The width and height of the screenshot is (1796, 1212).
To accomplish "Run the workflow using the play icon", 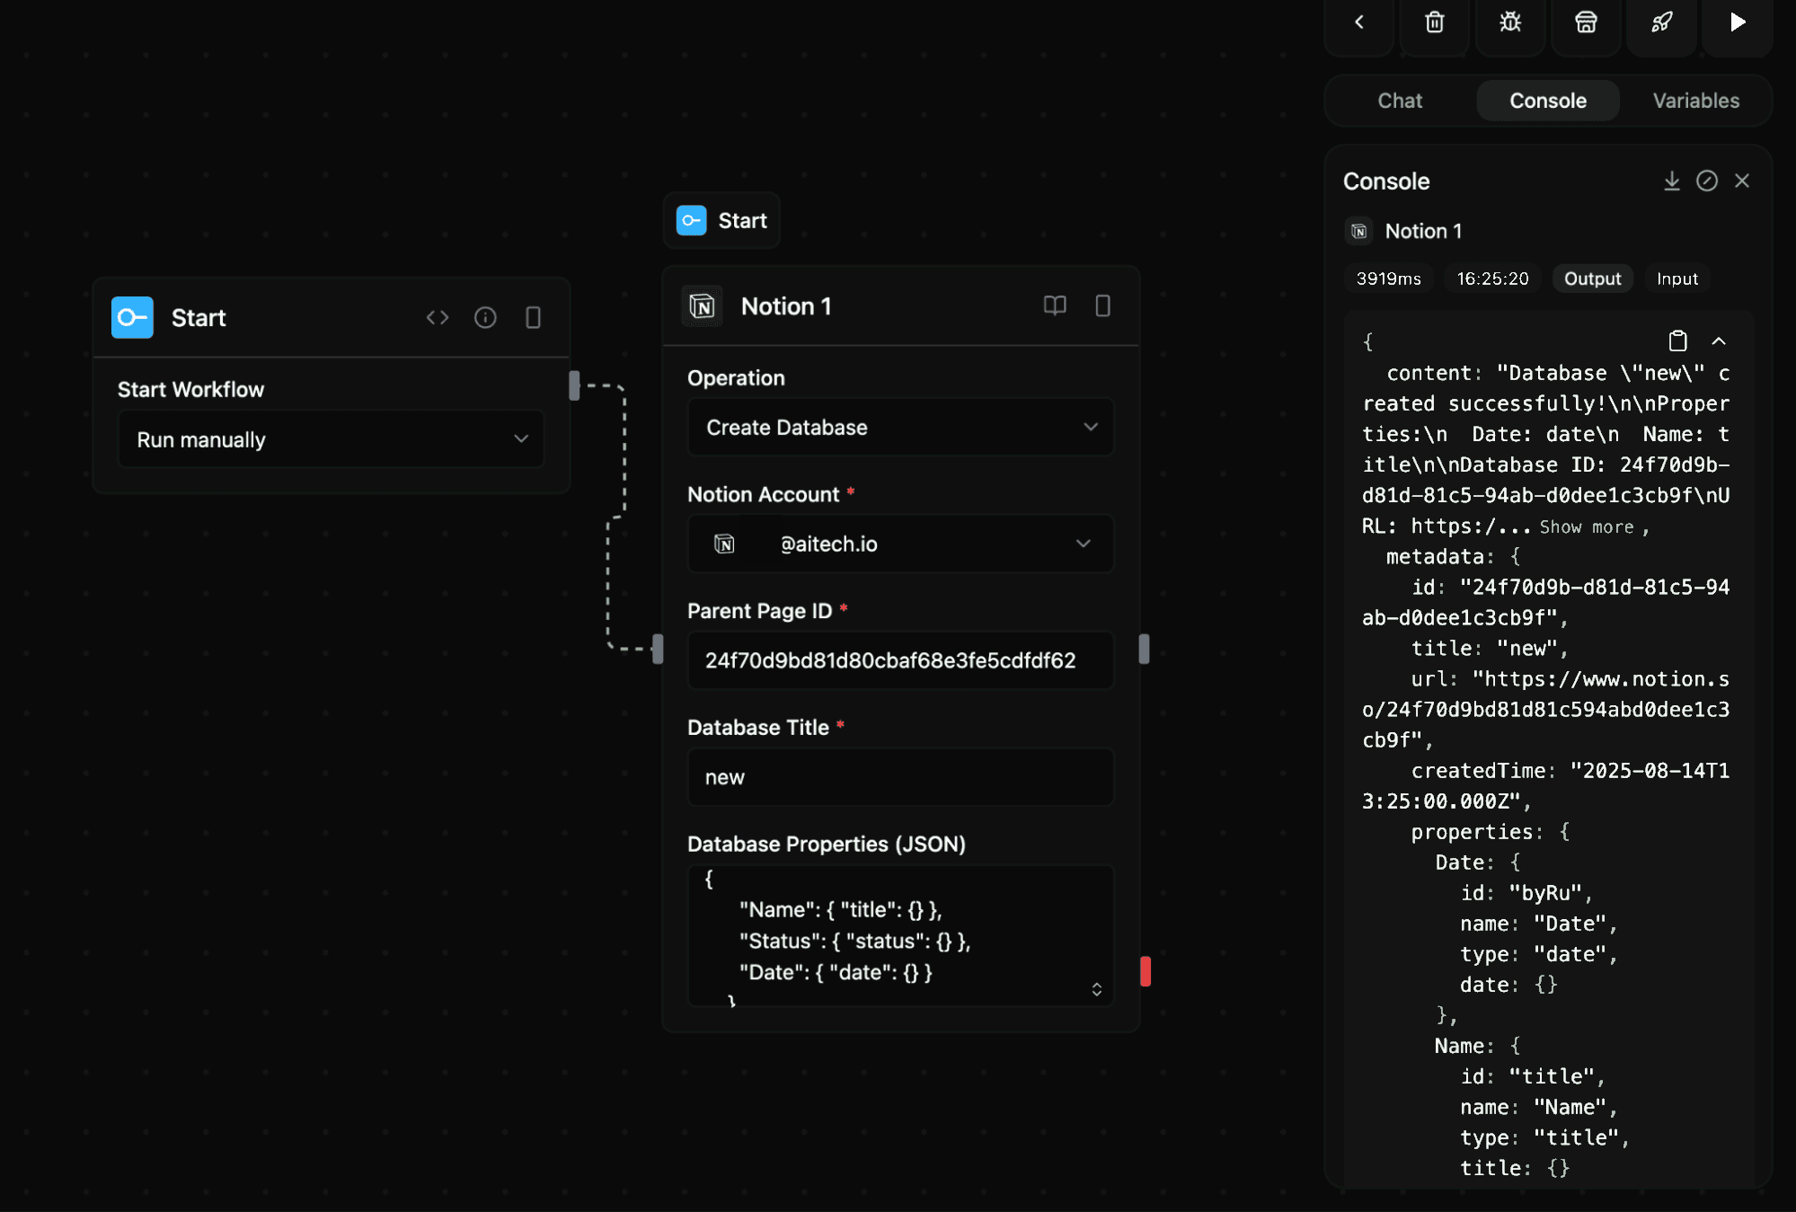I will pos(1736,22).
